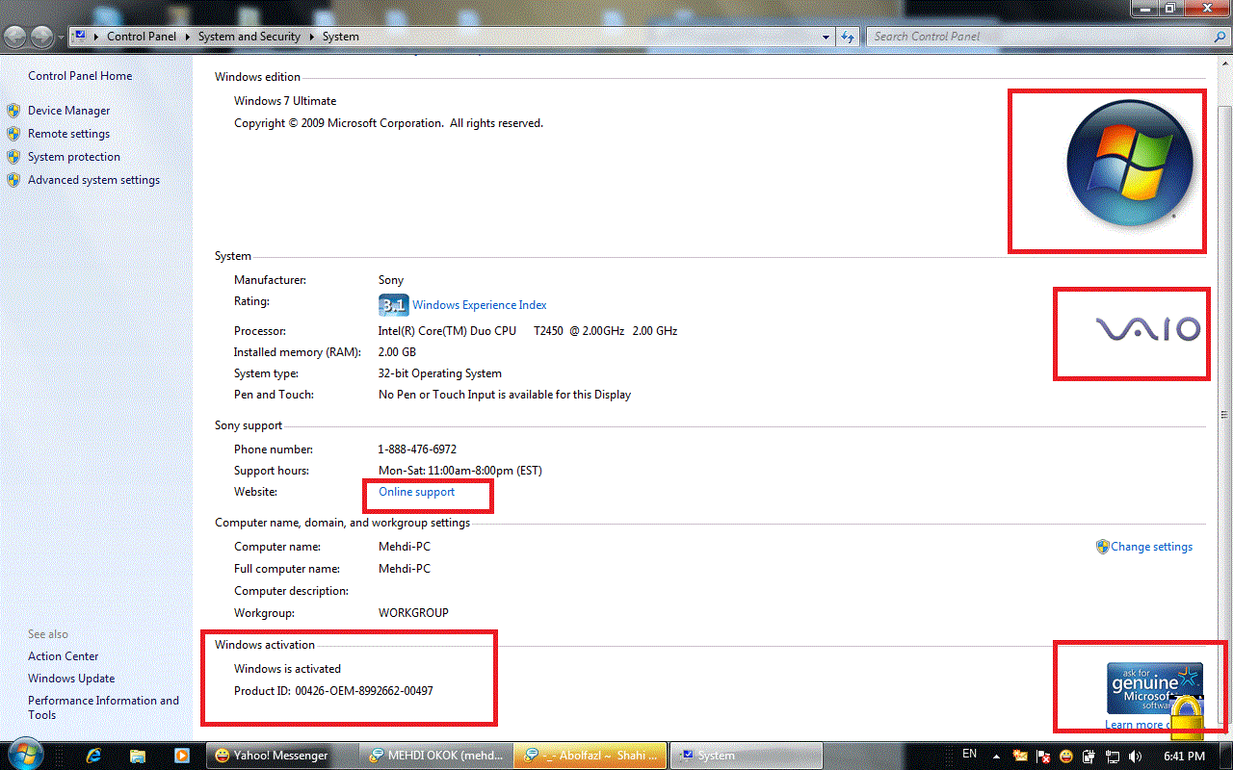Click Change settings for computer name

coord(1151,547)
